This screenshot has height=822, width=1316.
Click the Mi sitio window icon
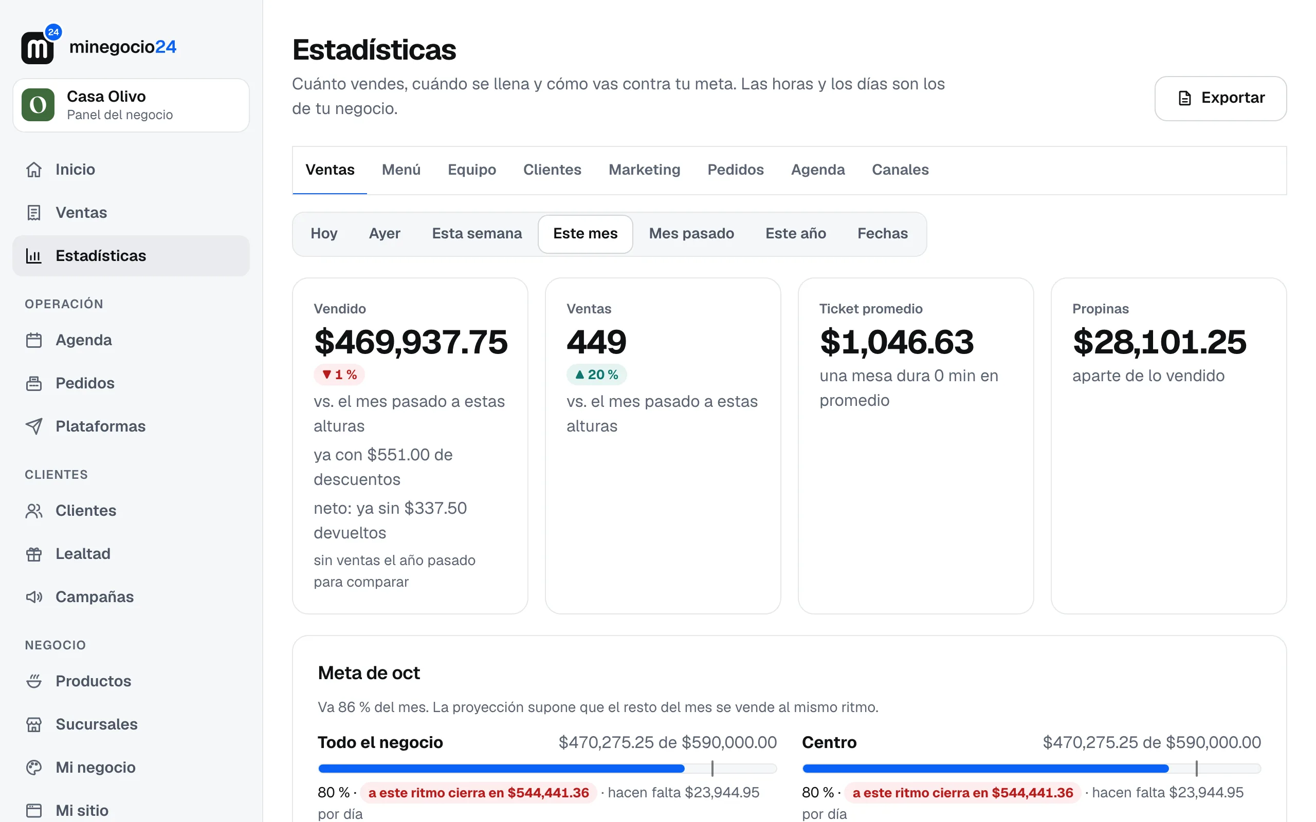pyautogui.click(x=34, y=811)
